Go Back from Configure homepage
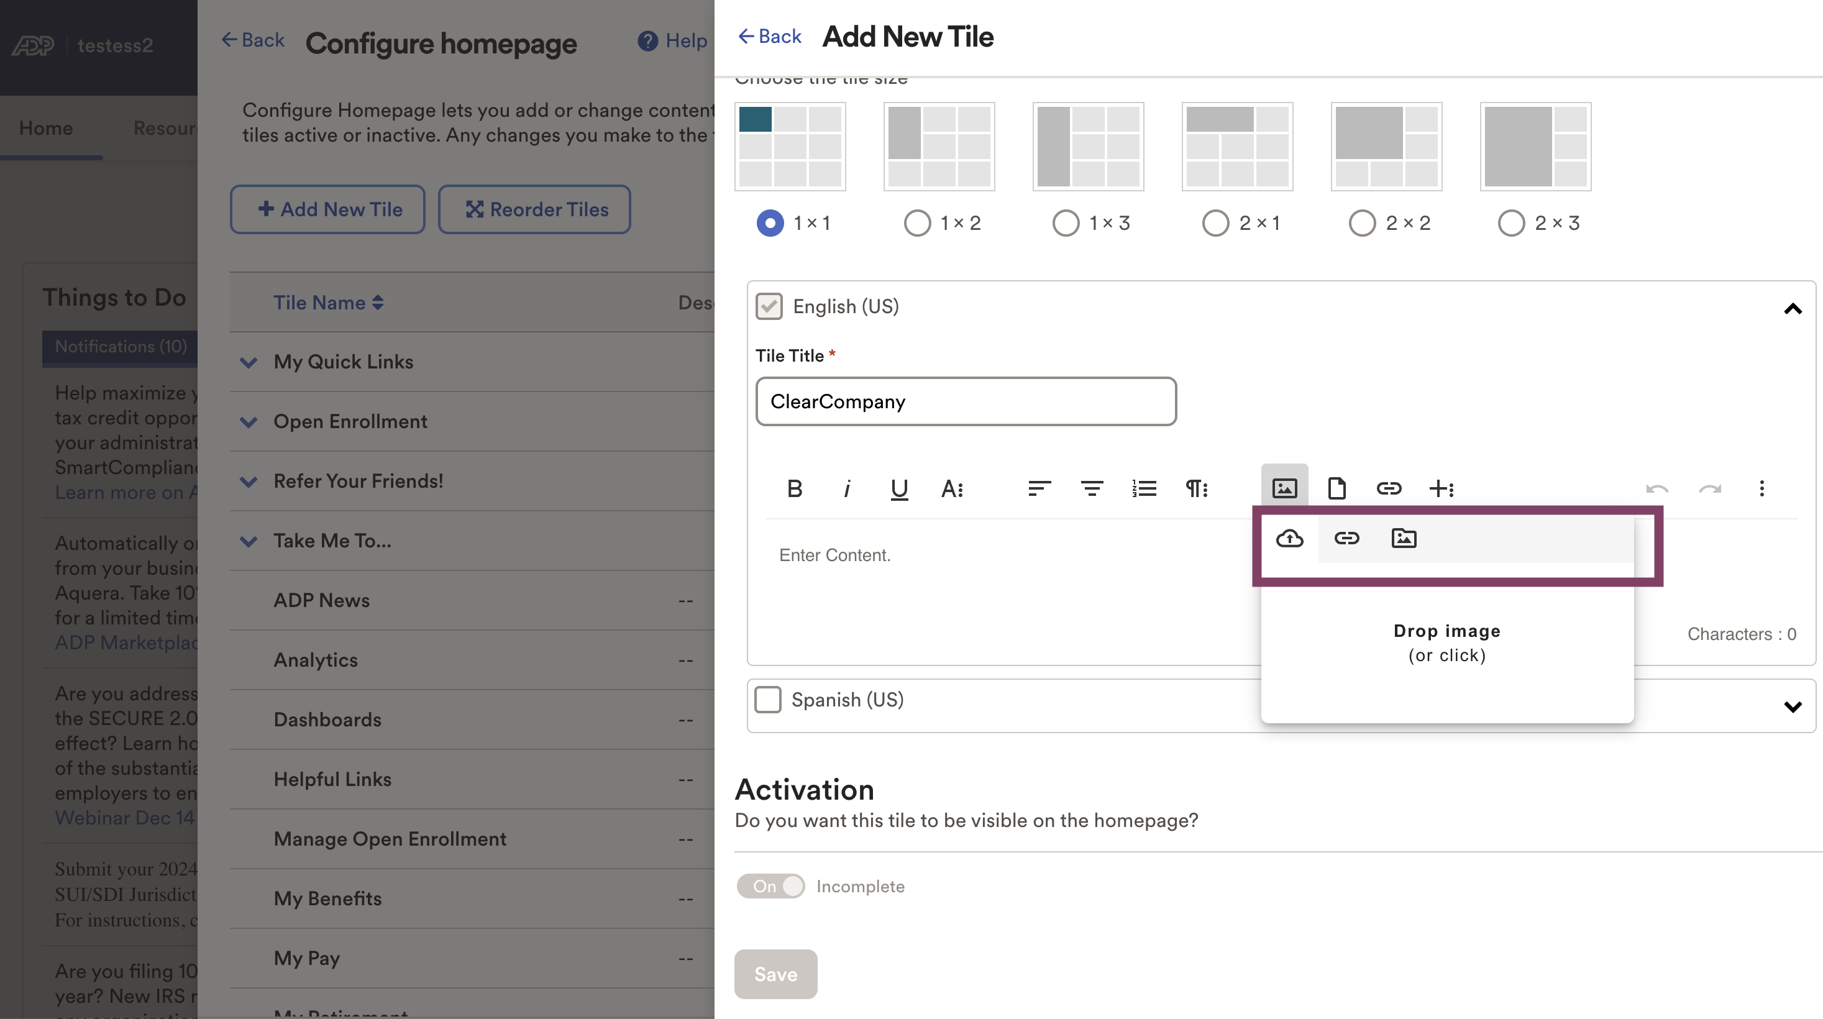Viewport: 1823px width, 1019px height. point(253,40)
